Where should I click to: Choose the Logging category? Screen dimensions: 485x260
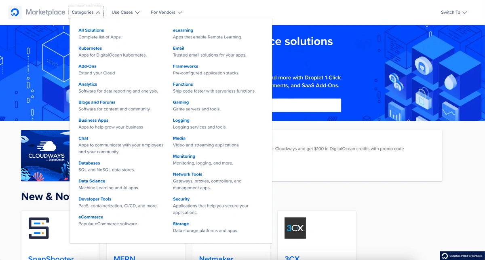[x=181, y=120]
